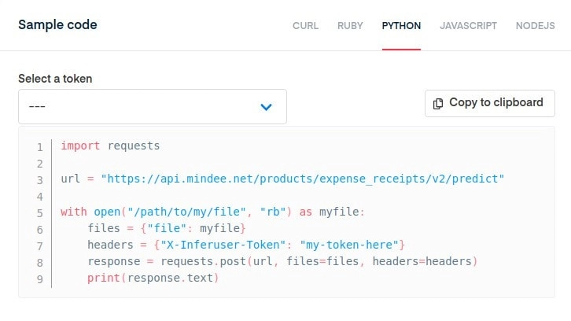The image size is (571, 321).
Task: Click the requests.post line on line 8
Action: (282, 261)
